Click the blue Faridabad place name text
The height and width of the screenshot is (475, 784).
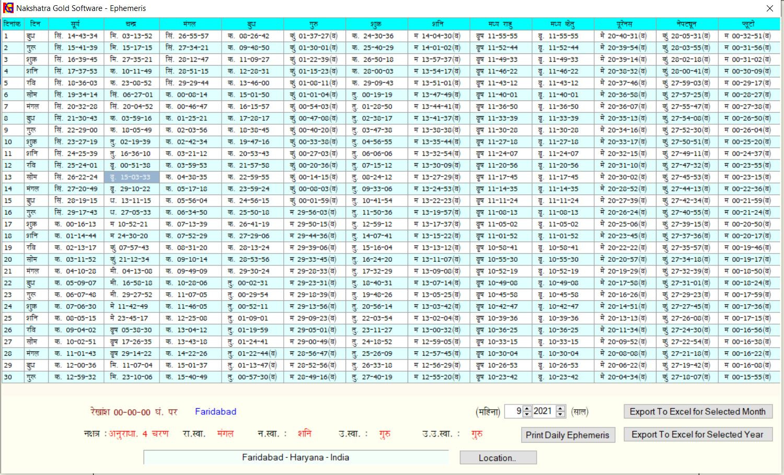[x=215, y=412]
